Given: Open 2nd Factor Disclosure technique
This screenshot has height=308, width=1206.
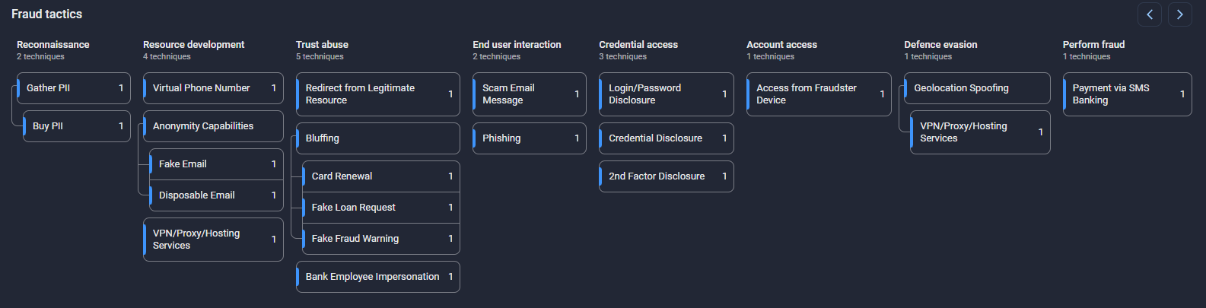Looking at the screenshot, I should [x=666, y=176].
